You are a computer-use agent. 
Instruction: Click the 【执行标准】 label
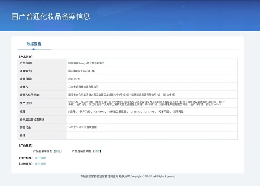tap(26, 158)
